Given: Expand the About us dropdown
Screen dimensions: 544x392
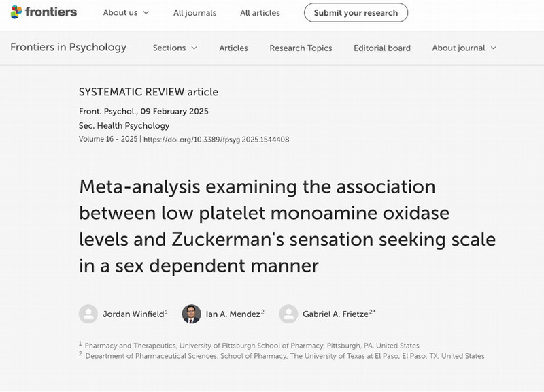Looking at the screenshot, I should [x=126, y=13].
